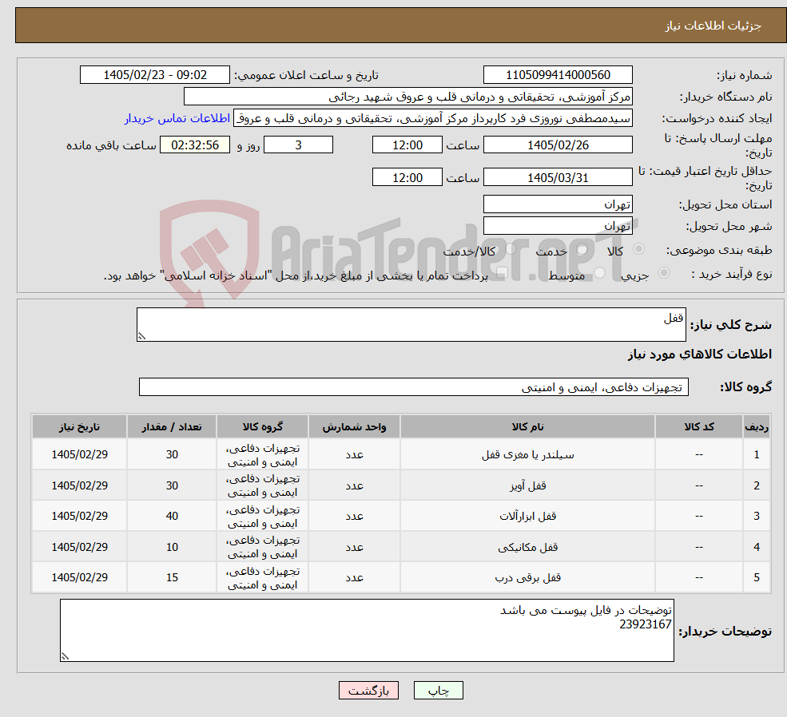Click the need date in row 5
The height and width of the screenshot is (717, 787).
79,577
